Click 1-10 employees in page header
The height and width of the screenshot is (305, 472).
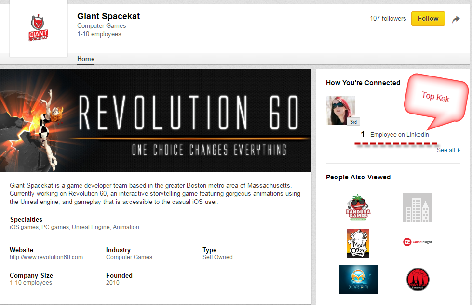click(x=99, y=34)
